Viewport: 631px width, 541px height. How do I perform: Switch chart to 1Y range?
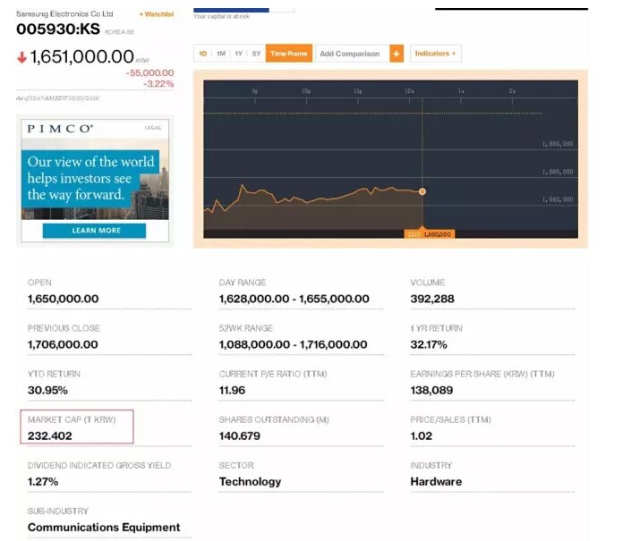pyautogui.click(x=238, y=54)
